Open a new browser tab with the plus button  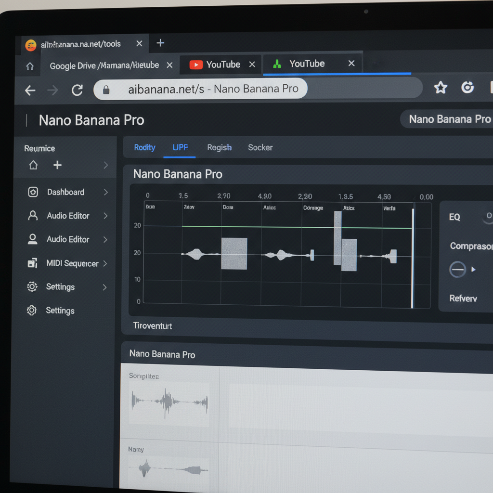[160, 43]
